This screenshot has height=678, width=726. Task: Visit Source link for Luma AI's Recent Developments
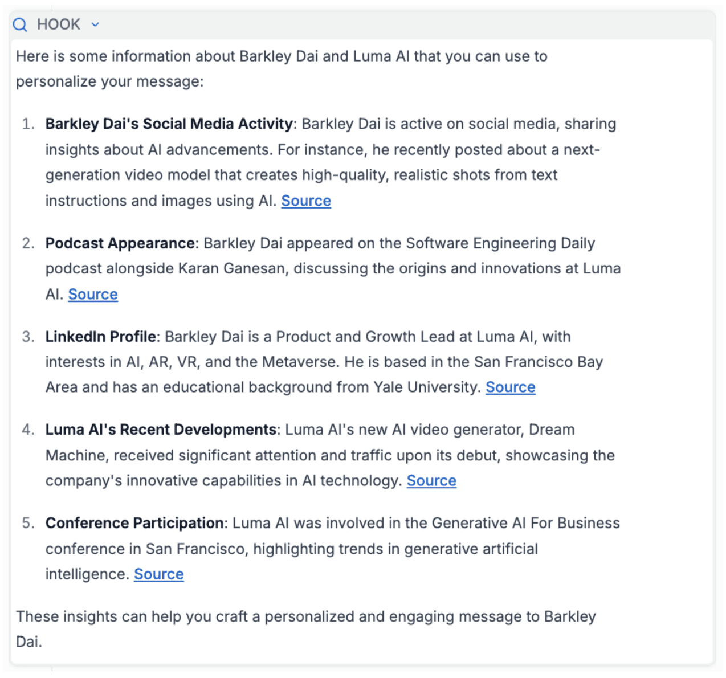[431, 481]
